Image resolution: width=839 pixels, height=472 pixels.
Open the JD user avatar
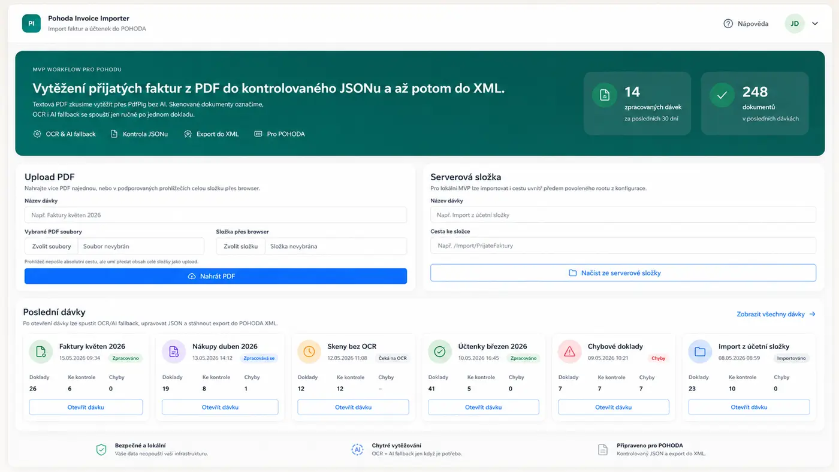[x=795, y=24]
